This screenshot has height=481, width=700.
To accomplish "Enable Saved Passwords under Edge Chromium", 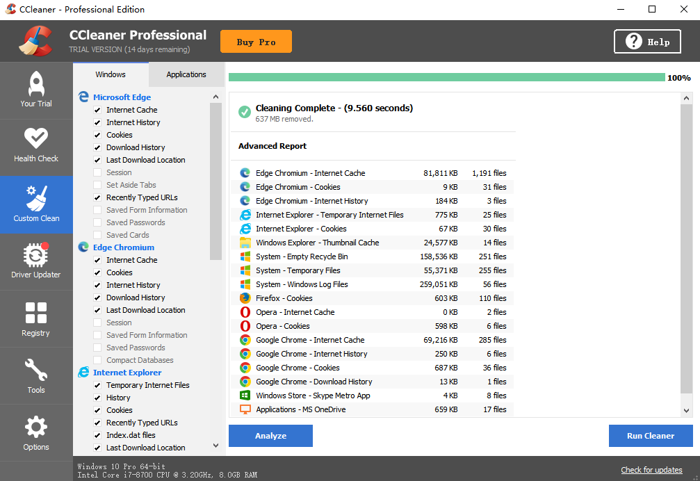I will [x=98, y=348].
